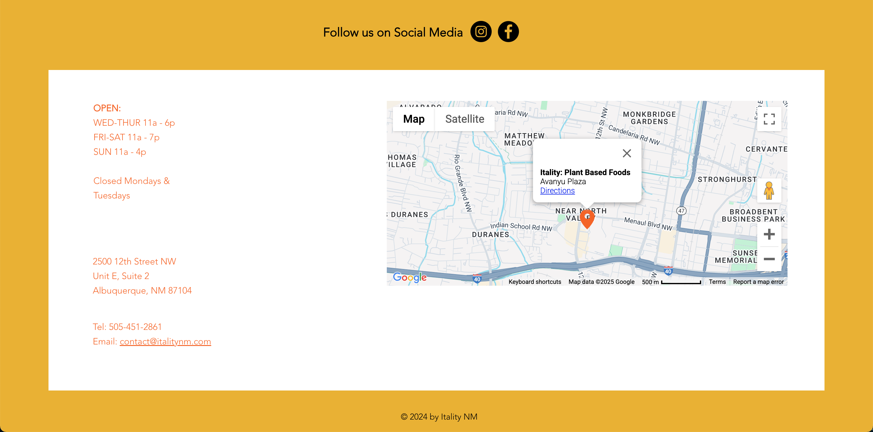Zoom in with the plus button
The image size is (873, 432).
click(769, 234)
